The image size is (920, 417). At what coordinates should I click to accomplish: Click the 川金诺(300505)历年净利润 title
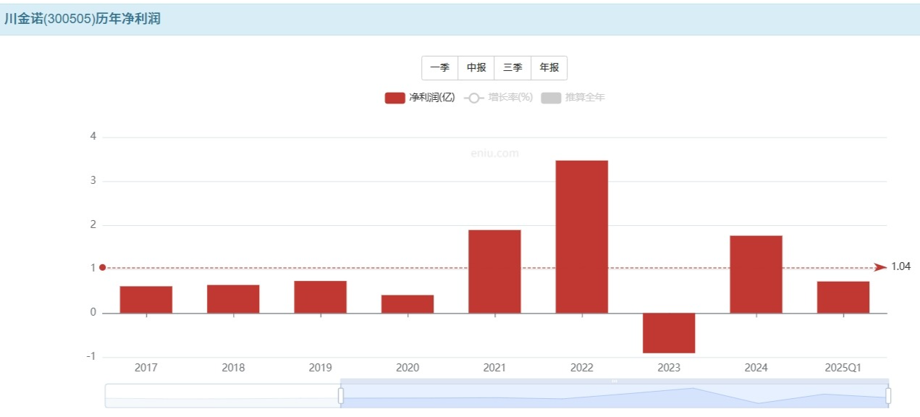83,20
